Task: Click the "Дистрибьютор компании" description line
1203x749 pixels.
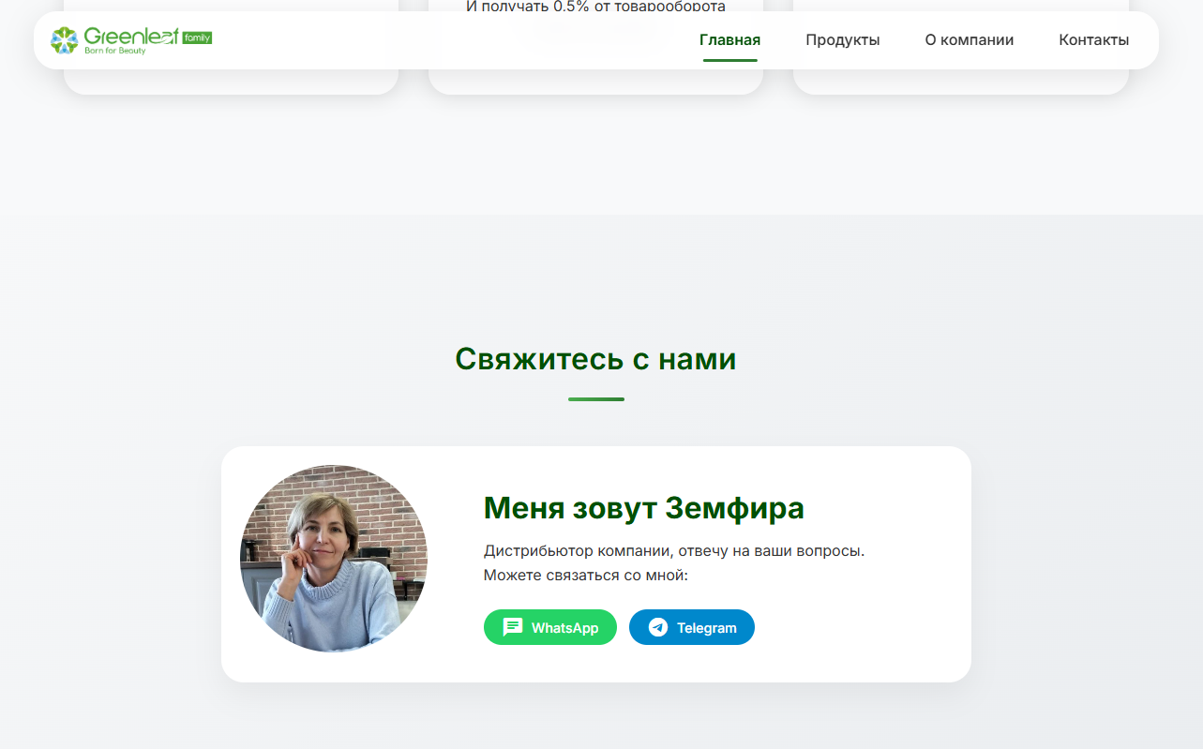Action: coord(673,550)
